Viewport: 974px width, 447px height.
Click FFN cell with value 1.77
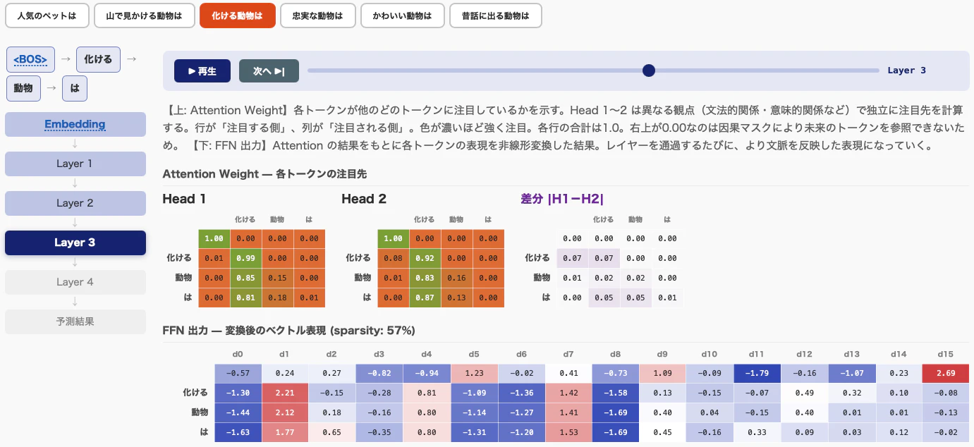[284, 432]
